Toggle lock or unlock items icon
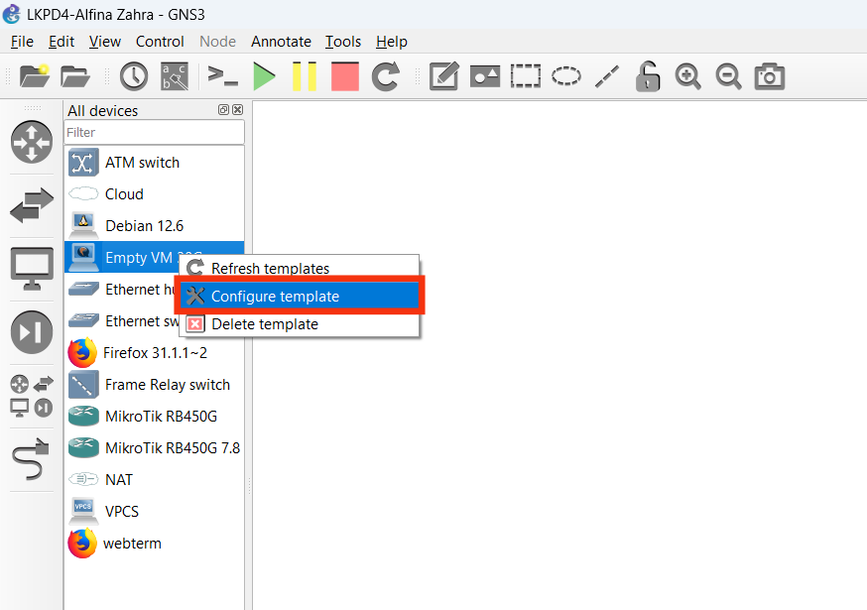This screenshot has height=610, width=867. point(647,76)
